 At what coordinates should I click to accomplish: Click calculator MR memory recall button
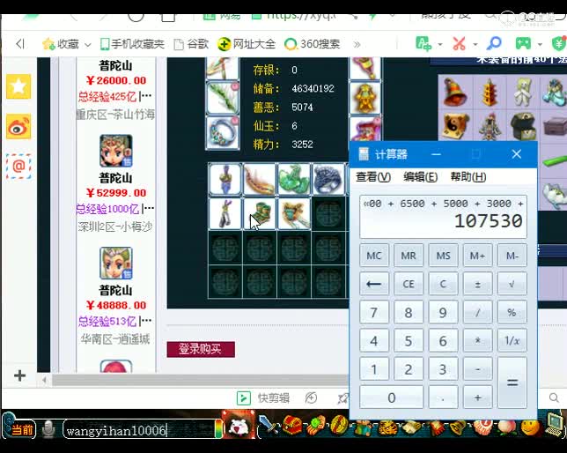[x=409, y=256]
